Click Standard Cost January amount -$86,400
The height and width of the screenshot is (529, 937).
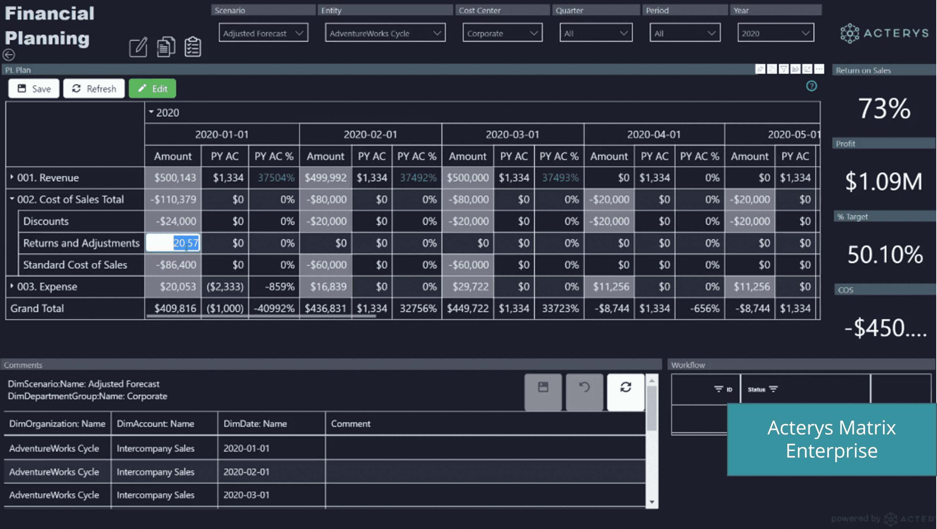click(x=173, y=265)
